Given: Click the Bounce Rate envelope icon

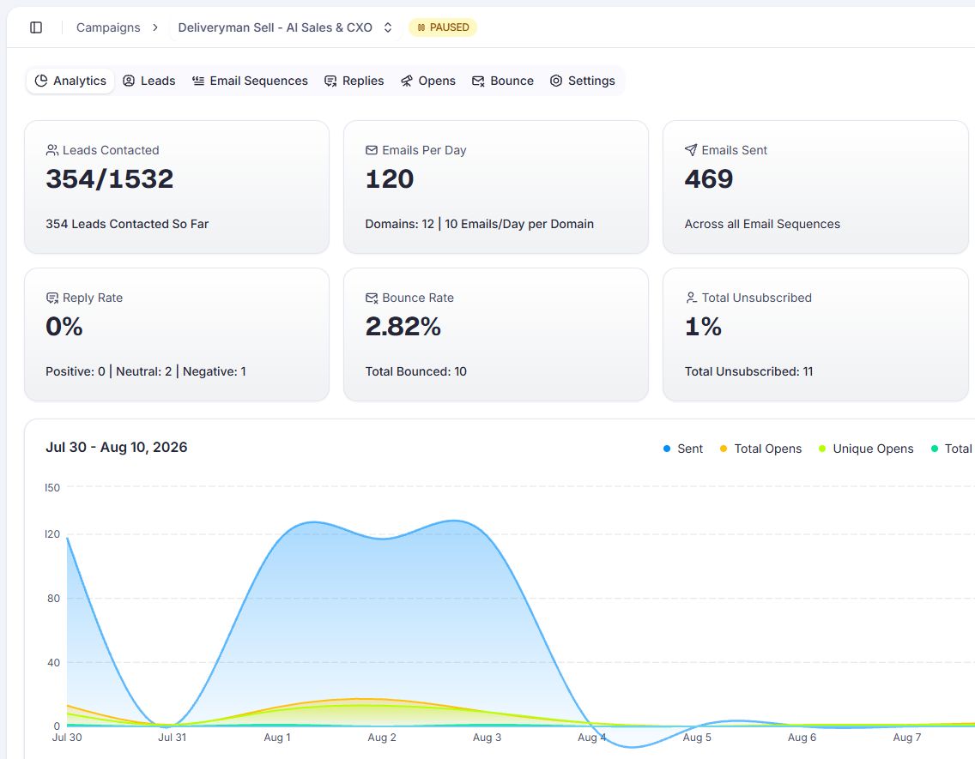Looking at the screenshot, I should coord(372,298).
